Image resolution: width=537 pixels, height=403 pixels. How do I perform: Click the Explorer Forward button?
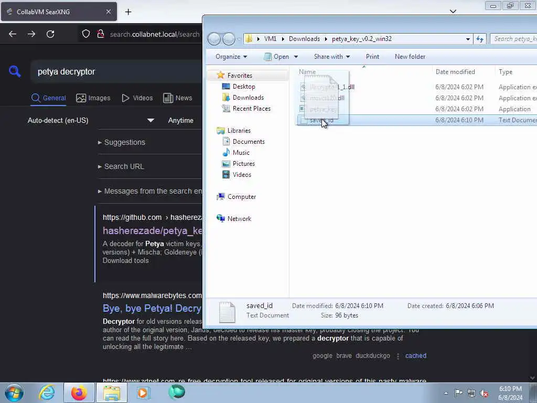pyautogui.click(x=229, y=39)
